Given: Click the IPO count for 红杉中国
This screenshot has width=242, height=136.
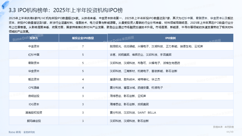Looking at the screenshot, I should point(83,55).
